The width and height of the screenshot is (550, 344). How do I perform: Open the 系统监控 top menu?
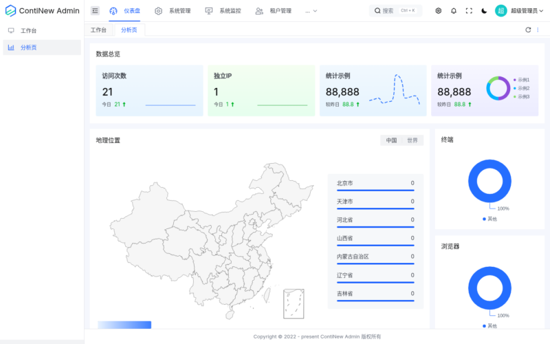(223, 11)
